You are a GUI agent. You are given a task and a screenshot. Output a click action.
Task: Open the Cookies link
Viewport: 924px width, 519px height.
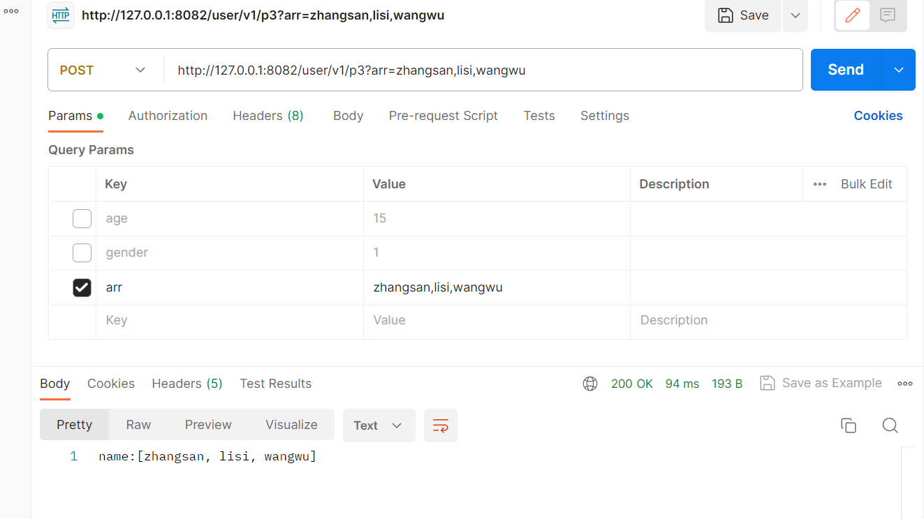pos(878,116)
